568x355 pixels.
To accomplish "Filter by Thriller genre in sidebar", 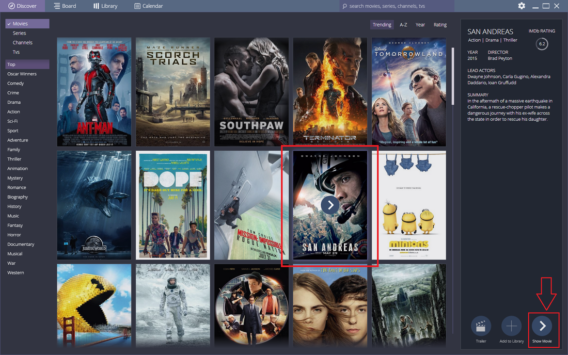I will pyautogui.click(x=14, y=159).
